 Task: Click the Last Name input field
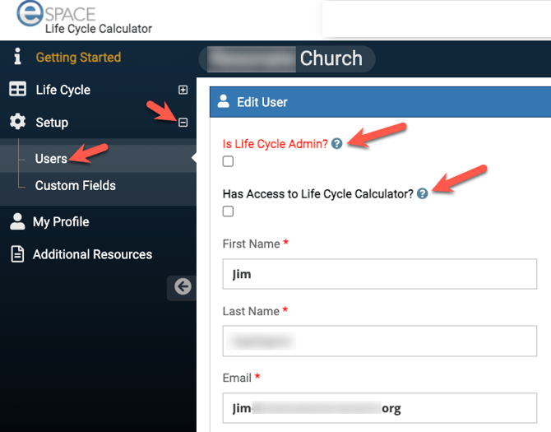coord(379,341)
